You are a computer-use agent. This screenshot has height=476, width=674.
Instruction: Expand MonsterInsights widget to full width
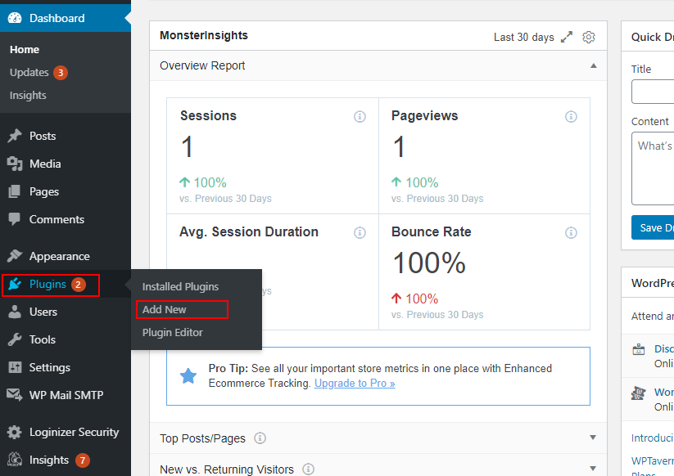tap(567, 38)
